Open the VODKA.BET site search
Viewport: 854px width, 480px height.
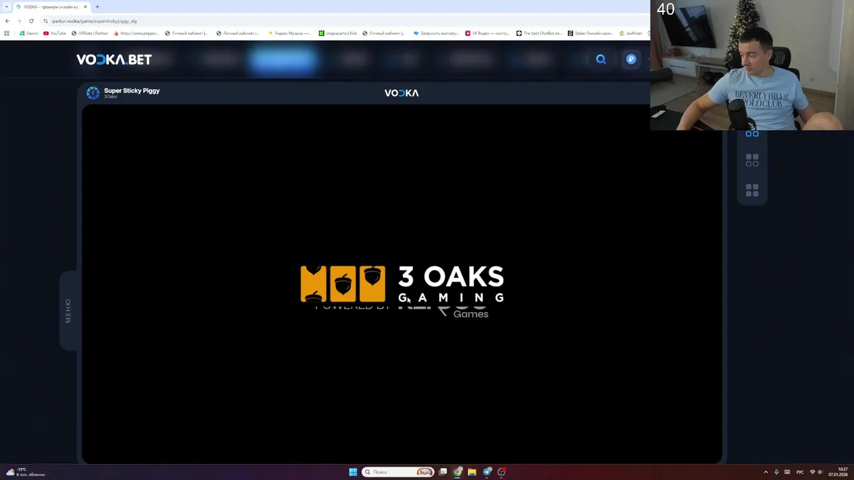[601, 59]
